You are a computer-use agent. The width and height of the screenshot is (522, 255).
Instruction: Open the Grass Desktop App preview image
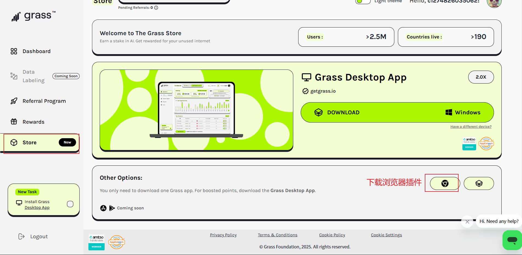196,110
